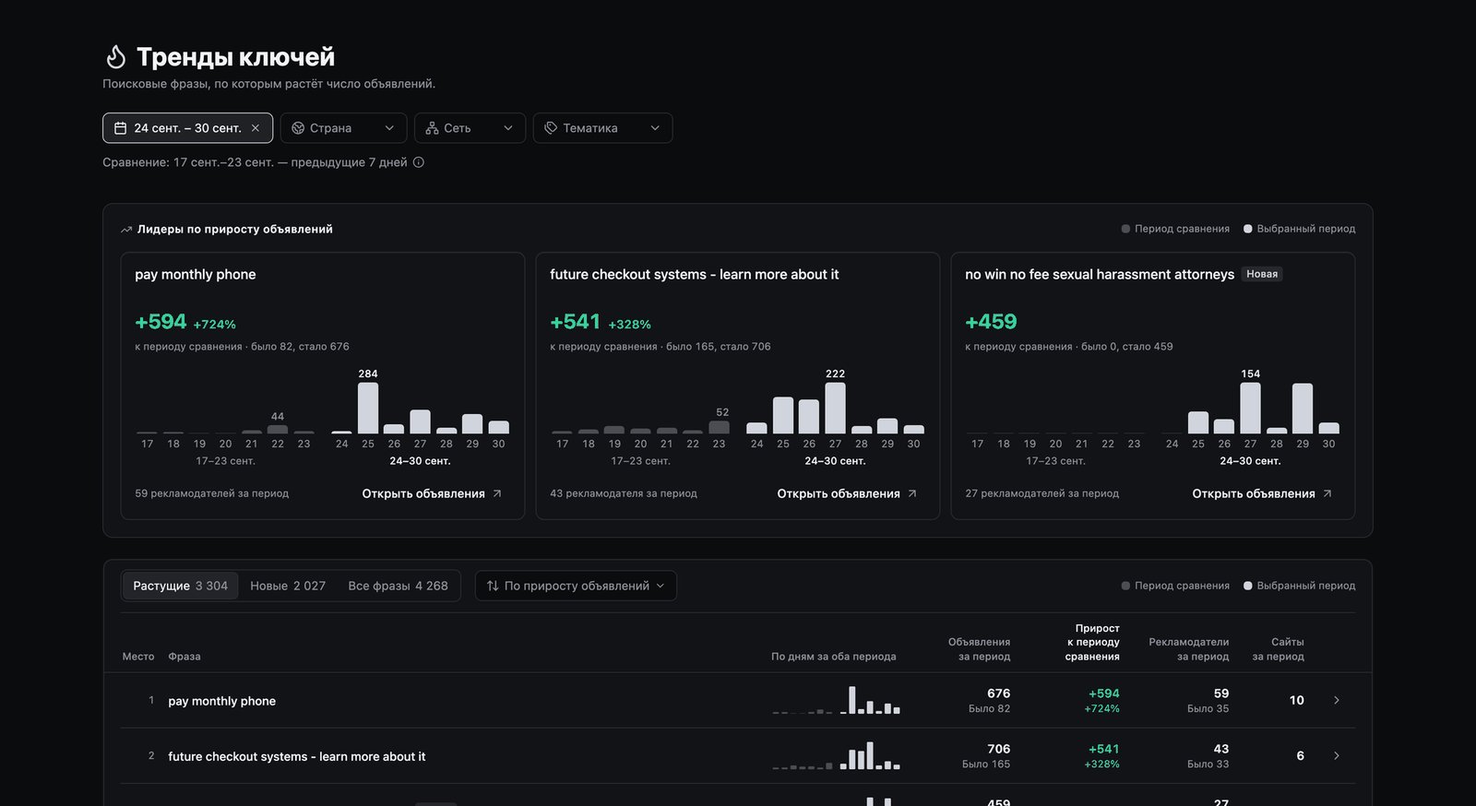Screen dimensions: 1476x806
Task: Click the Новая badge on the third card
Action: 1262,274
